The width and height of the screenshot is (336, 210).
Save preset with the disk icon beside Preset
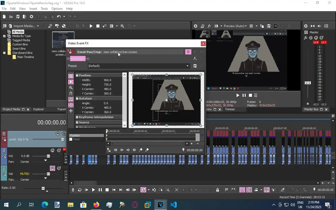pos(195,66)
